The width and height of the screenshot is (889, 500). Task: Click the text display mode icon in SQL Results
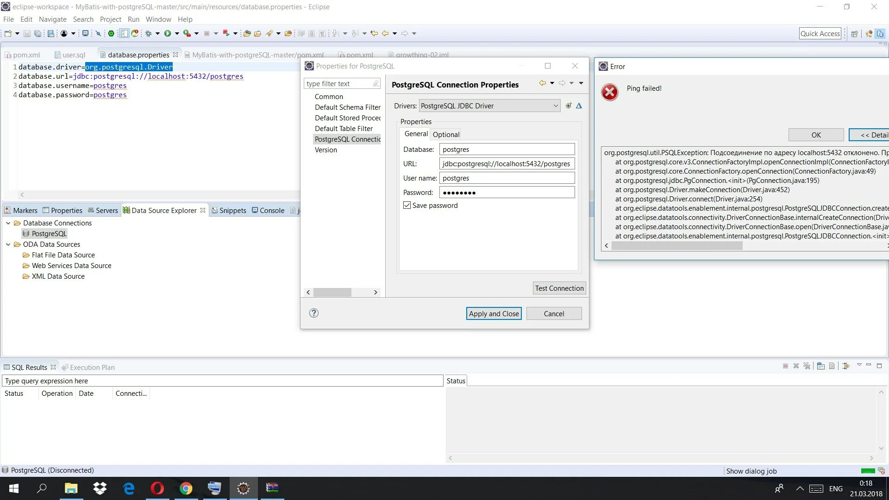[x=832, y=366]
